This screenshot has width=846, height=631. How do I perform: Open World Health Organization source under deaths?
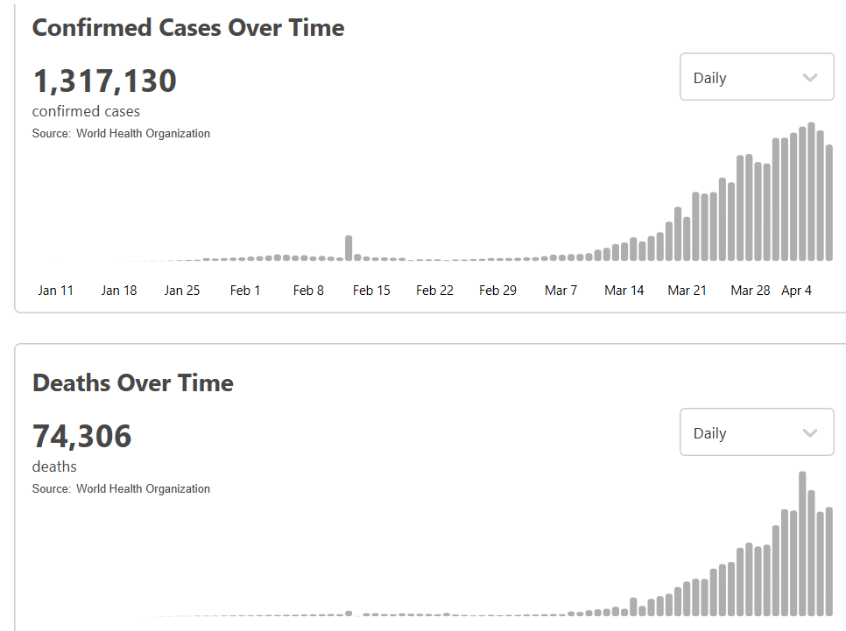[143, 489]
